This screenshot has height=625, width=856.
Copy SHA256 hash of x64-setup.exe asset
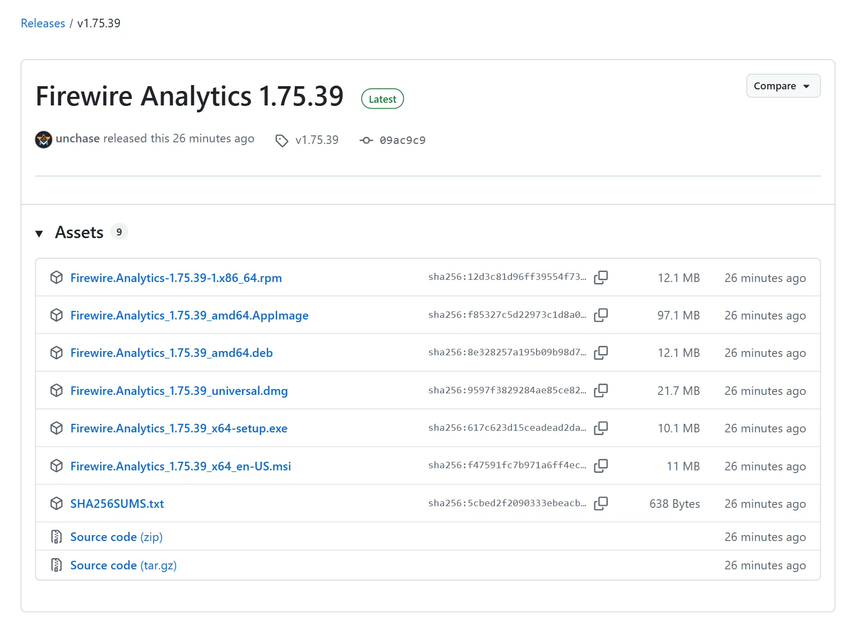[601, 428]
